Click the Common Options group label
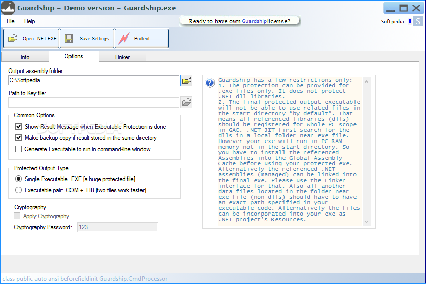This screenshot has height=284, width=426. [x=34, y=115]
